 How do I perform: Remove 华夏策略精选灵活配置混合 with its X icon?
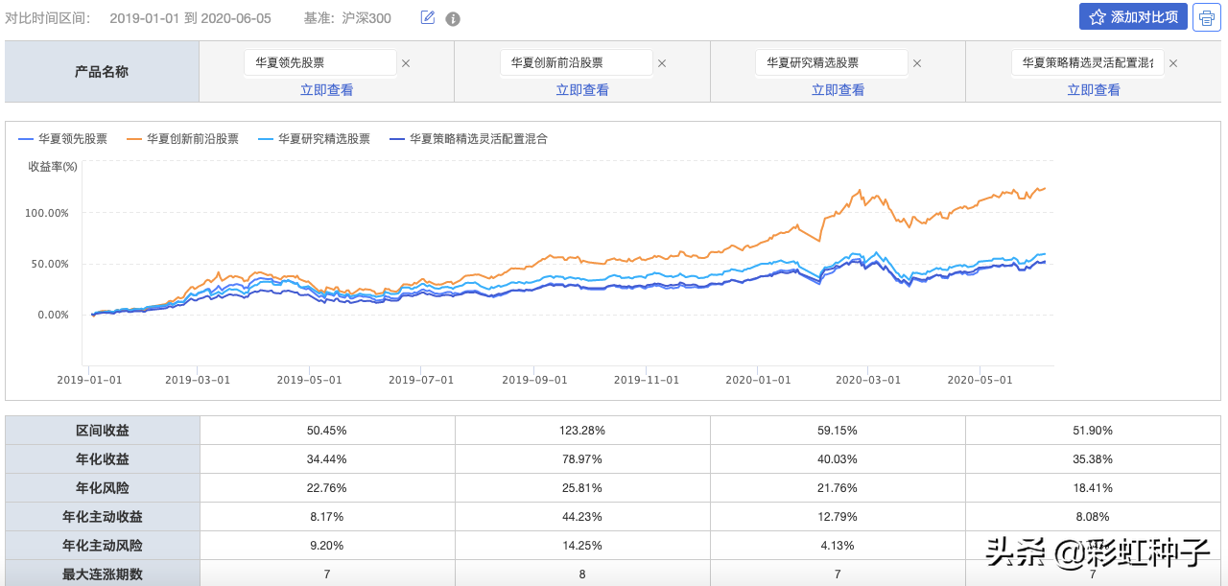(1173, 63)
